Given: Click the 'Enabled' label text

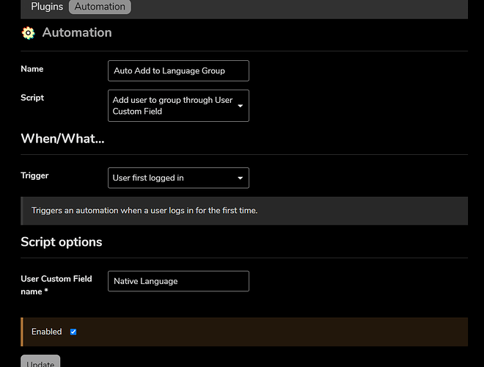Looking at the screenshot, I should tap(47, 332).
